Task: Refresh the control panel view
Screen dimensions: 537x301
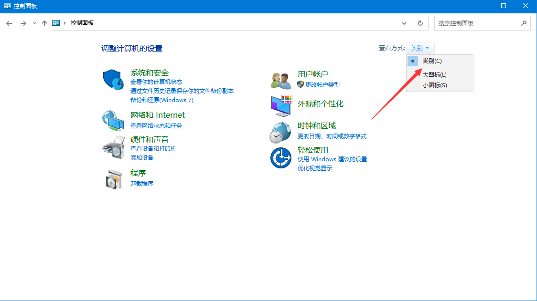Action: pos(420,23)
